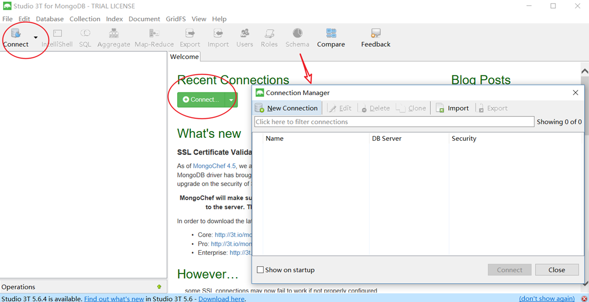Viewport: 589px width, 302px height.
Task: Open the Import toolbar icon
Action: click(218, 36)
